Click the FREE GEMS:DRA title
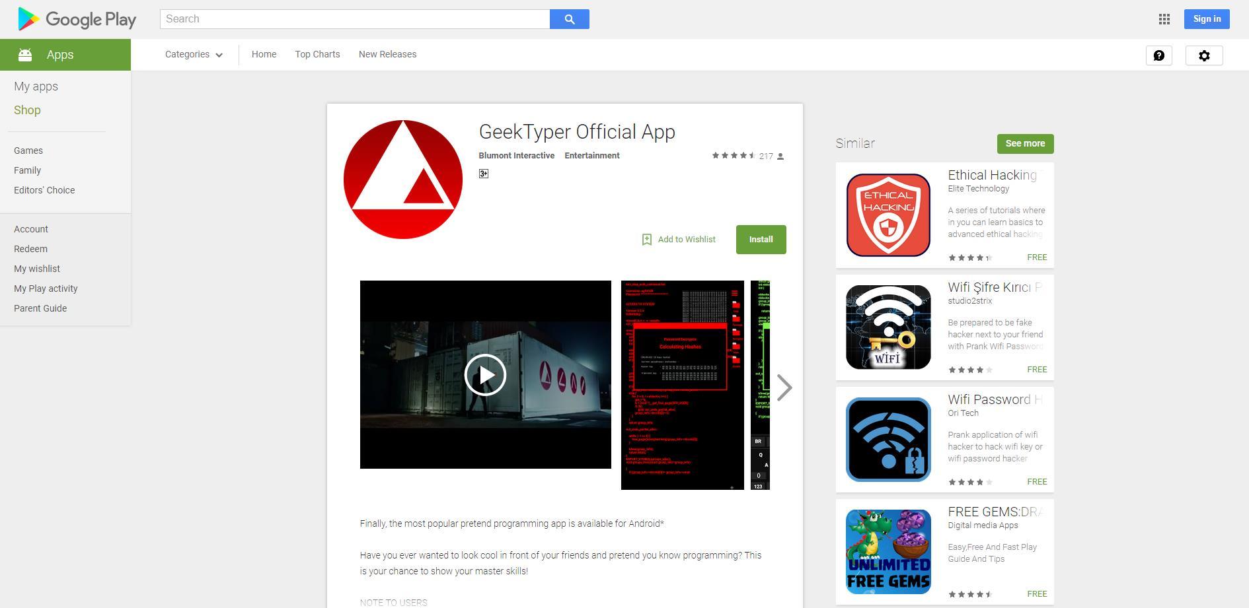Viewport: 1249px width, 608px height. (995, 512)
